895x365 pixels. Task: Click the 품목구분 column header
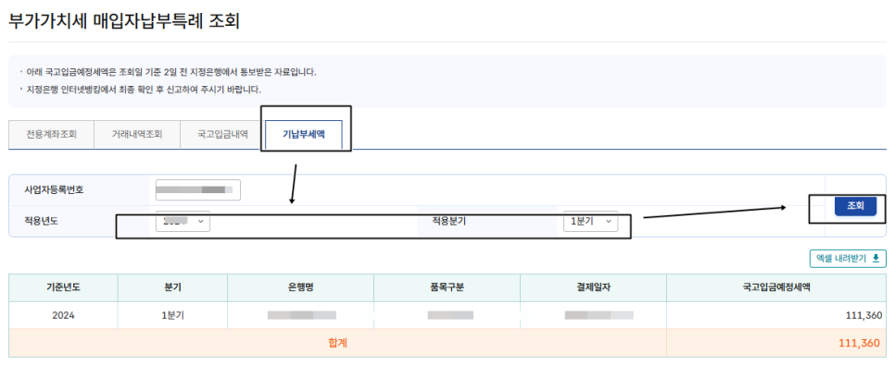[447, 287]
